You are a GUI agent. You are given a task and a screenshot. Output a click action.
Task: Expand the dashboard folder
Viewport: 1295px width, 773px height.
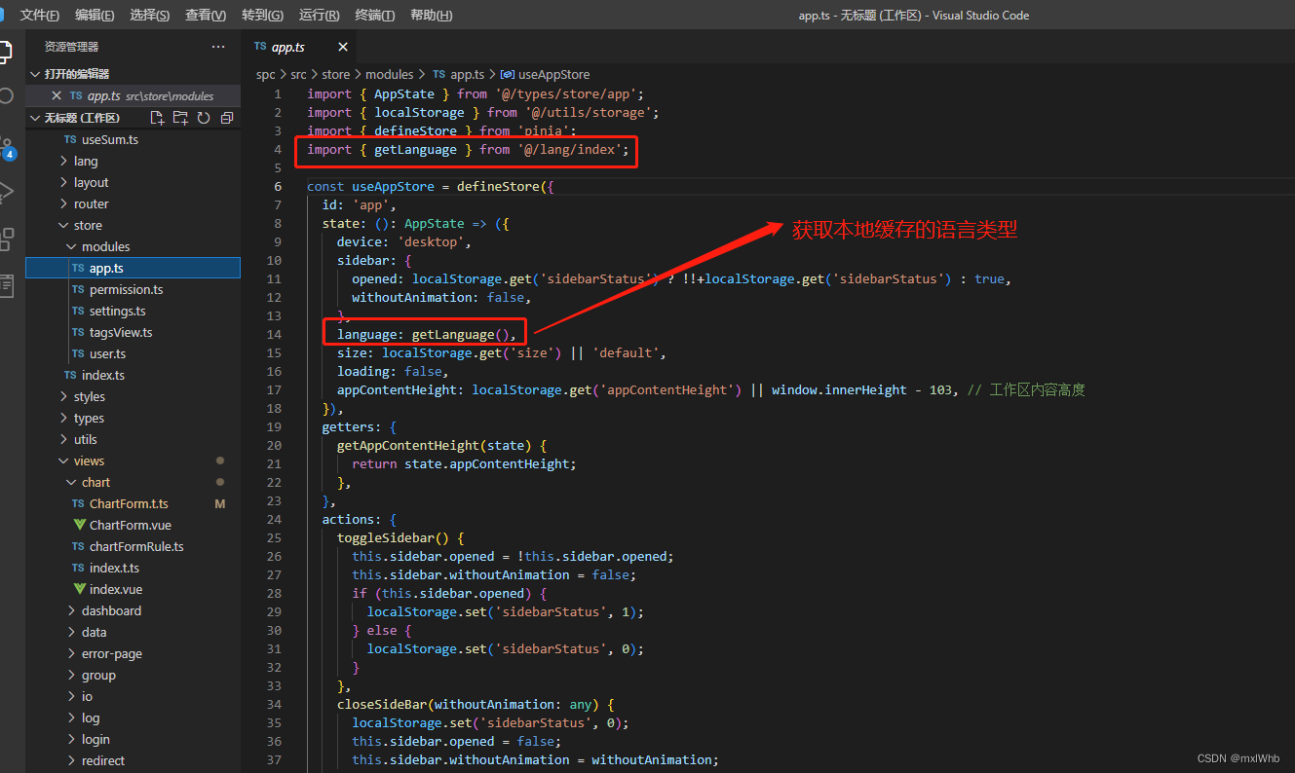(133, 610)
